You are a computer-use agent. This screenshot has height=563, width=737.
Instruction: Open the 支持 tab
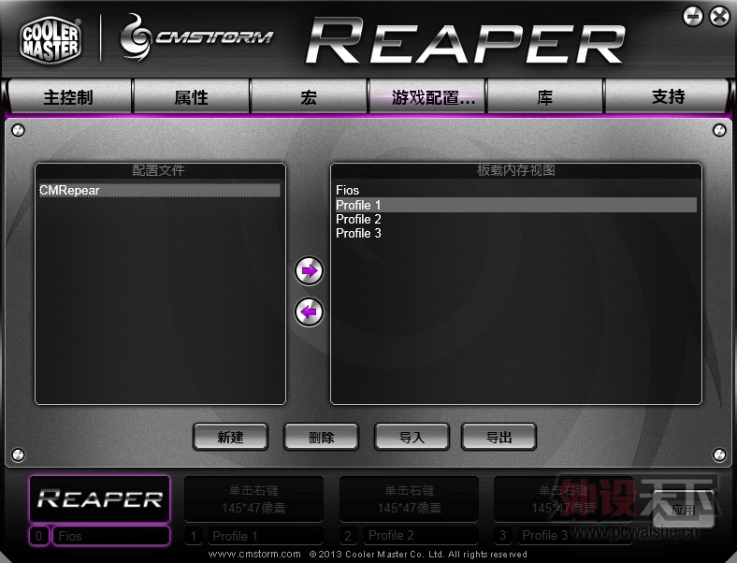coord(668,97)
